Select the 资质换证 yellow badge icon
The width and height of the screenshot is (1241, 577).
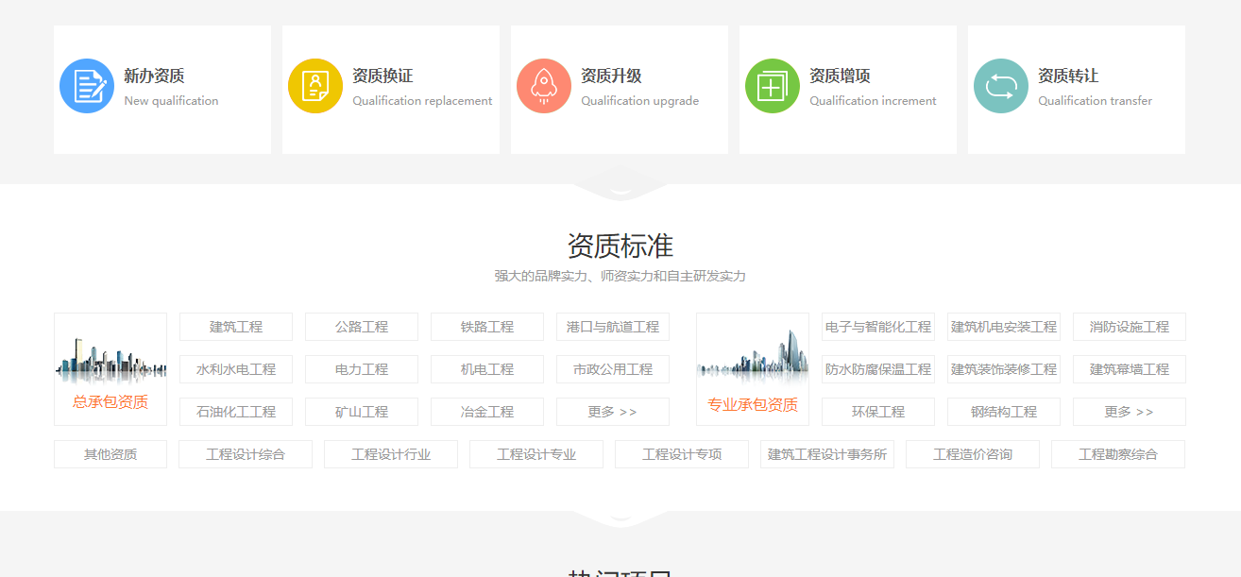314,85
